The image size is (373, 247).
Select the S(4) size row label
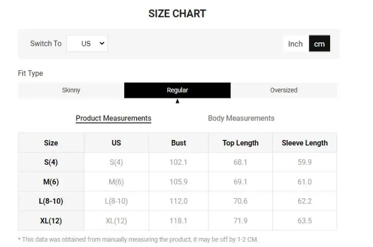51,162
